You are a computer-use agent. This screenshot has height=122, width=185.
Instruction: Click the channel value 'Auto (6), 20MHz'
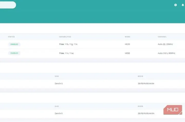165,44
